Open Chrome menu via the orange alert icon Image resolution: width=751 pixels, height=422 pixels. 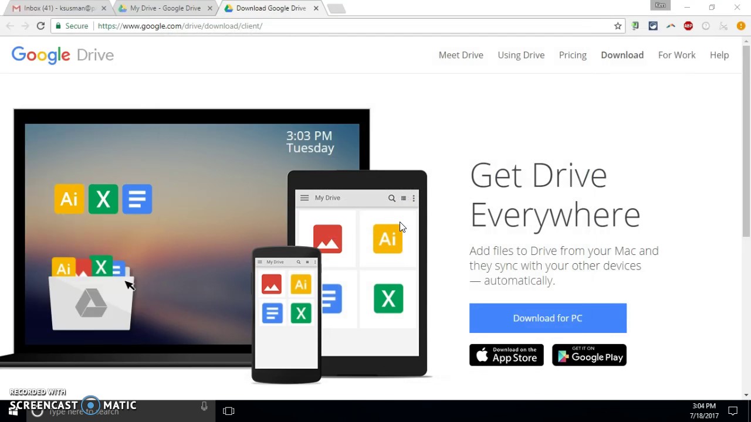[741, 26]
